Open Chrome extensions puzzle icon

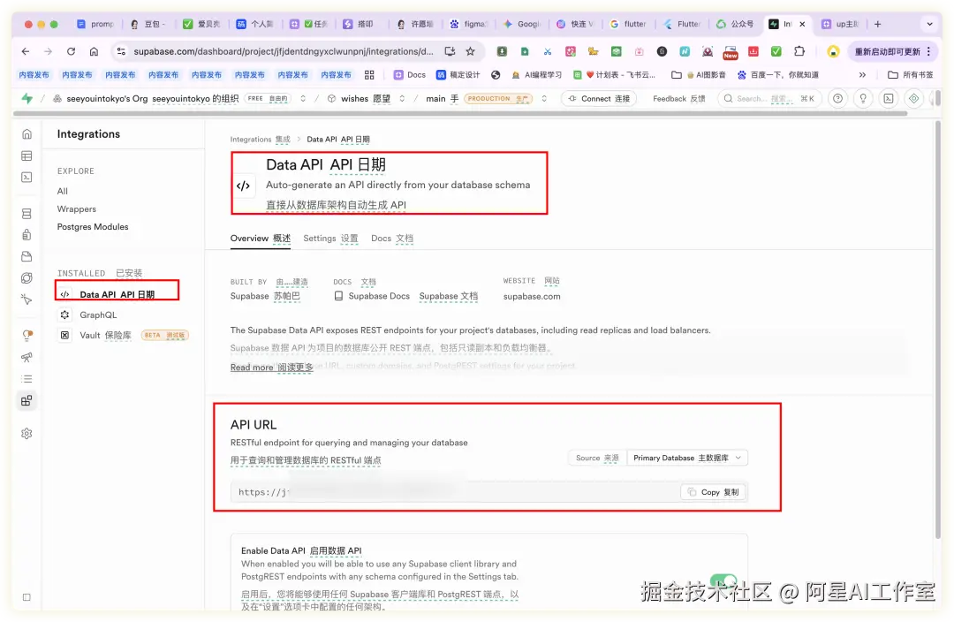click(x=799, y=52)
